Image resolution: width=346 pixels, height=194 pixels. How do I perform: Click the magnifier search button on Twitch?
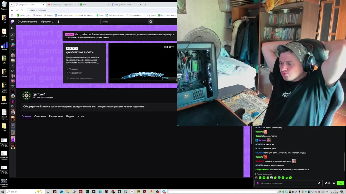tap(151, 22)
